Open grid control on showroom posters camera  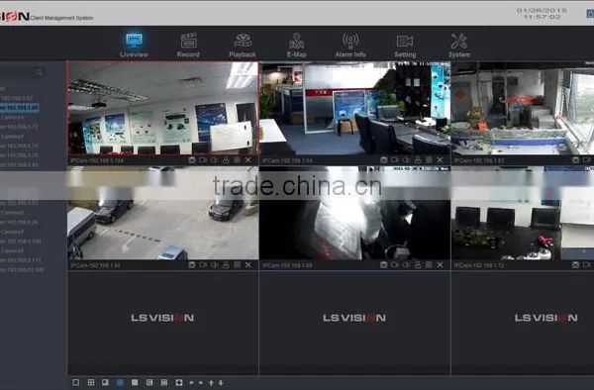click(x=237, y=160)
